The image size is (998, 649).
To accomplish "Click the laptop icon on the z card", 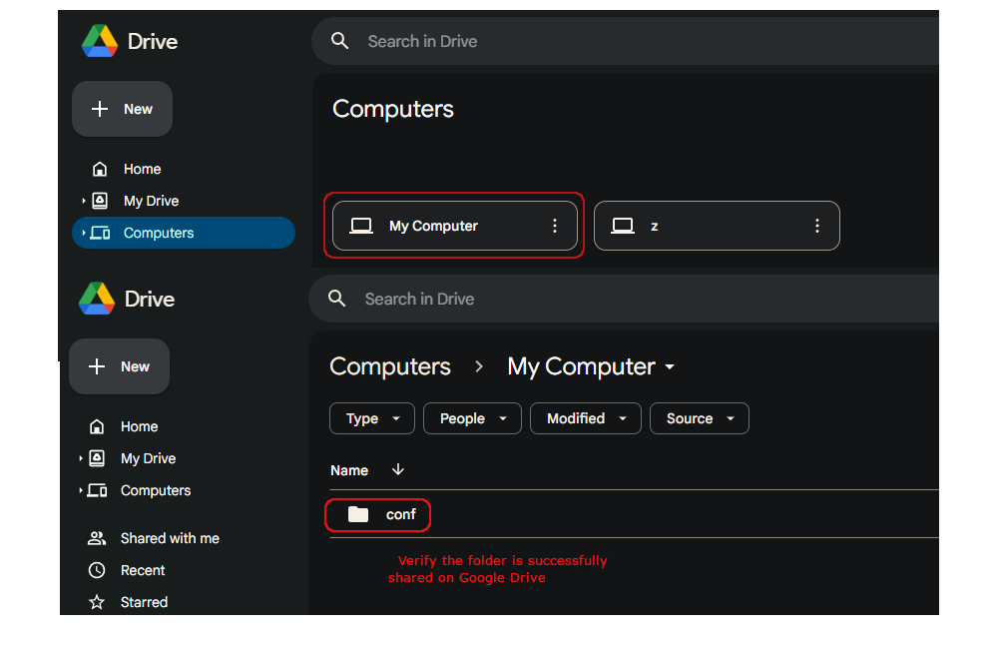I will point(623,226).
